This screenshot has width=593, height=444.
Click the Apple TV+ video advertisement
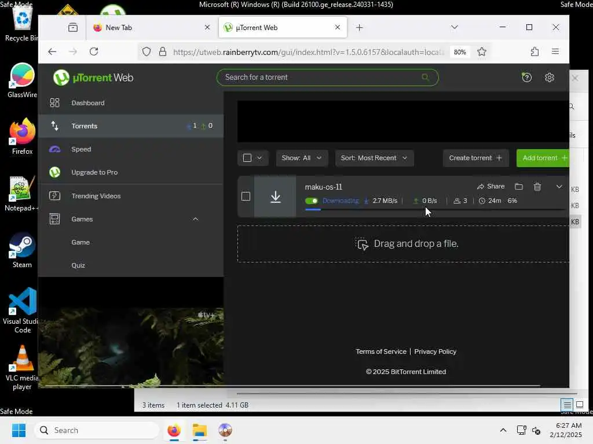pos(131,347)
